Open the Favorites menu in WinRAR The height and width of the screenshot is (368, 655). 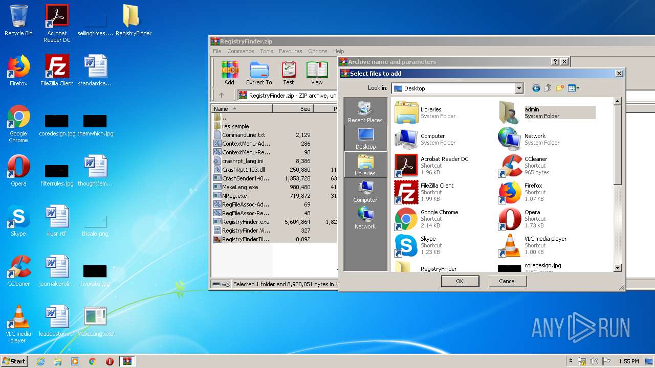[290, 51]
